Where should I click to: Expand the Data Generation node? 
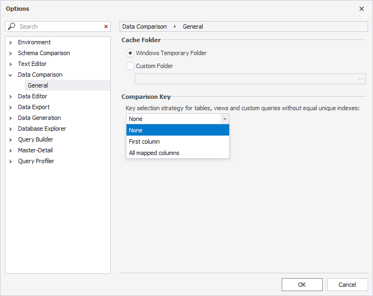[x=10, y=118]
